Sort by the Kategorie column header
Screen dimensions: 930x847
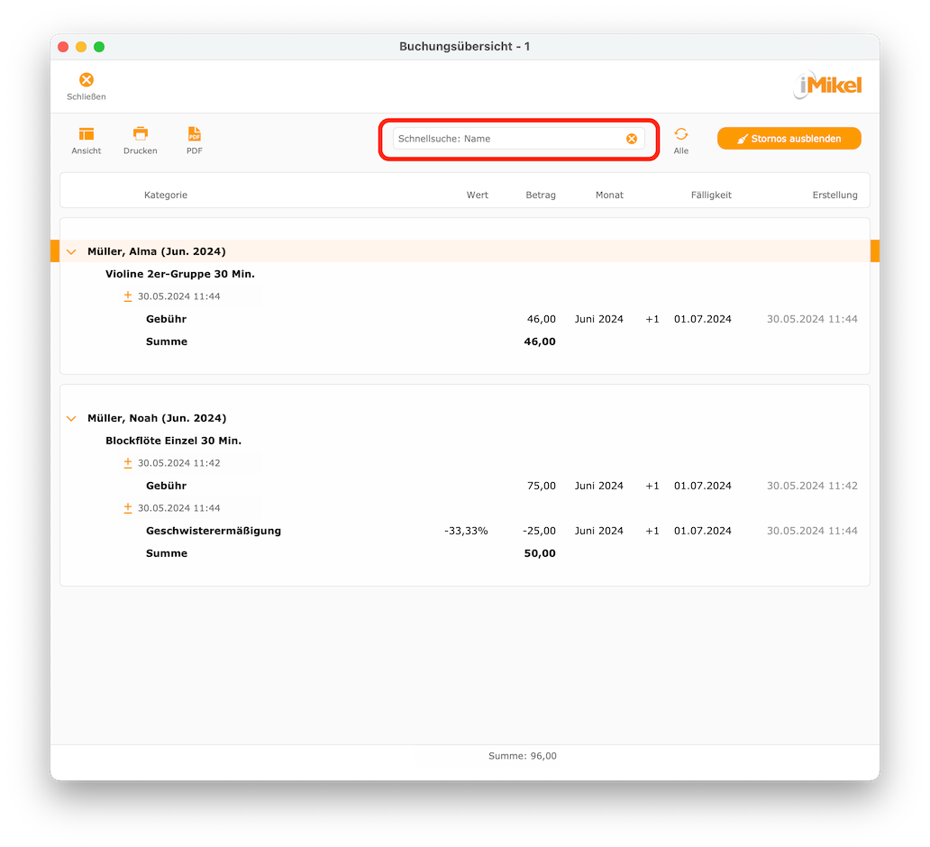[x=166, y=196]
